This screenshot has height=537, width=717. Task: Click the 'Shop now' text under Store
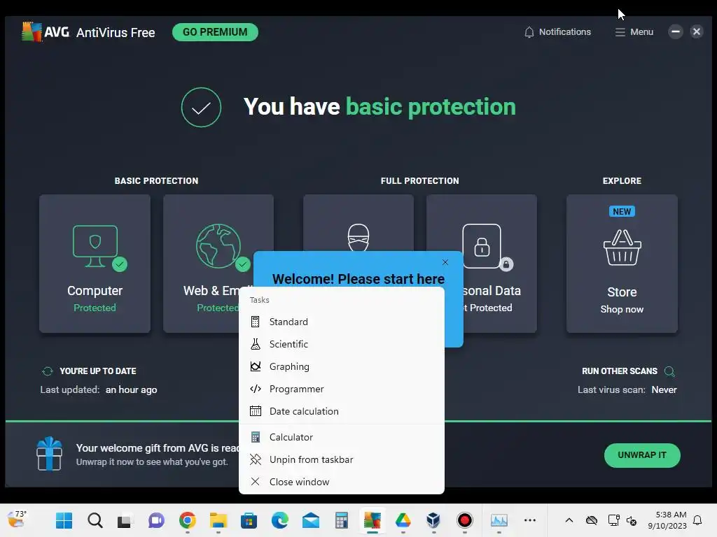[x=622, y=310]
